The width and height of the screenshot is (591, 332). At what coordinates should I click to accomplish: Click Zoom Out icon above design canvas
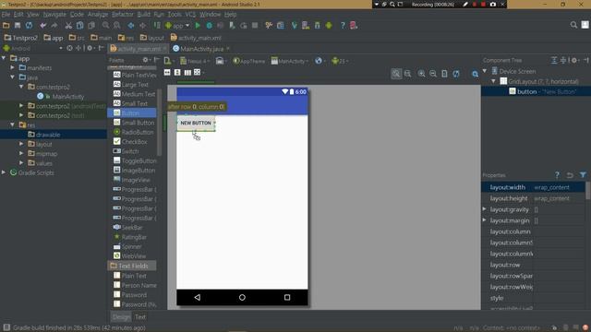coord(433,74)
